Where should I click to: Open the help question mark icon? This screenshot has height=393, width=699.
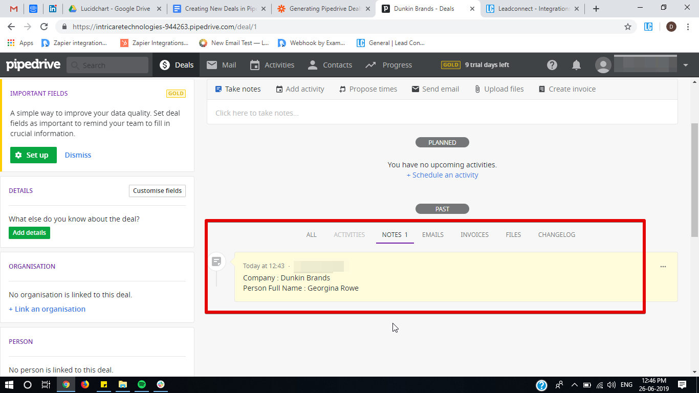(552, 65)
